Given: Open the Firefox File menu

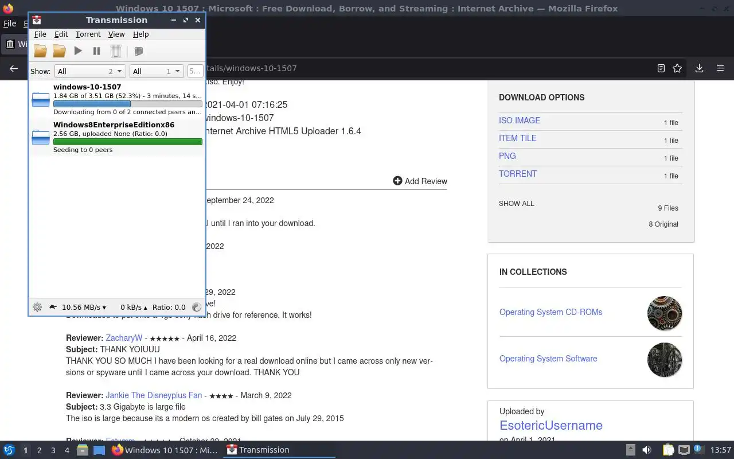Looking at the screenshot, I should [x=10, y=24].
